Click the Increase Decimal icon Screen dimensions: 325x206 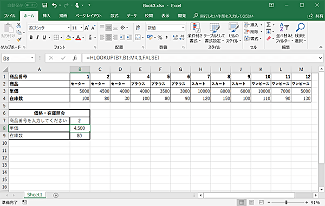(x=175, y=37)
